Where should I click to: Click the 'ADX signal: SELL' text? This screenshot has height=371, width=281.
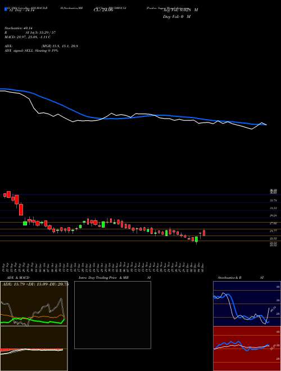point(19,51)
